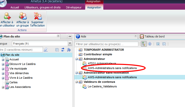Image resolution: width=185 pixels, height=107 pixels.
Task: Clear the sitemap filter with eraser icon
Action: click(x=46, y=50)
